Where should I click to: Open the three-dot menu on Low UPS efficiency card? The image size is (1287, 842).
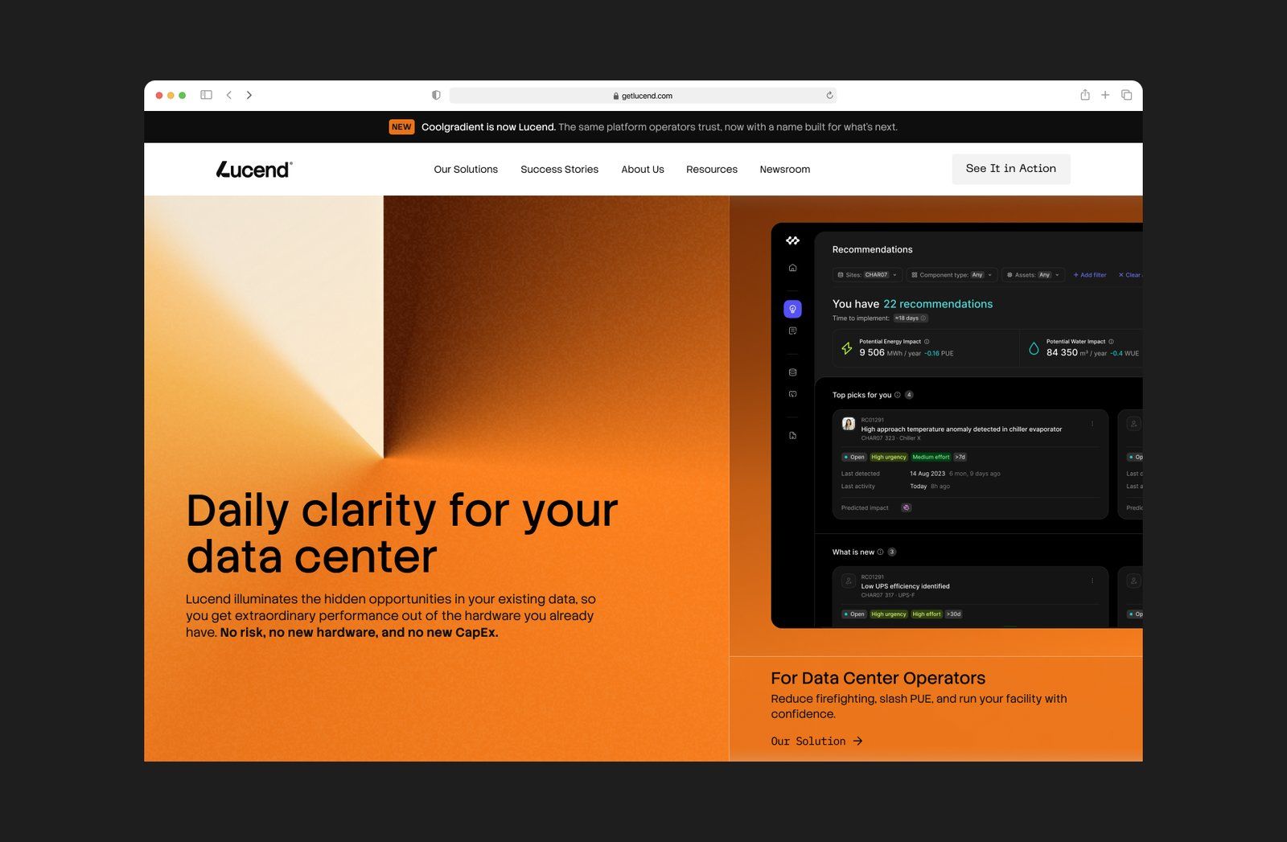click(x=1092, y=581)
